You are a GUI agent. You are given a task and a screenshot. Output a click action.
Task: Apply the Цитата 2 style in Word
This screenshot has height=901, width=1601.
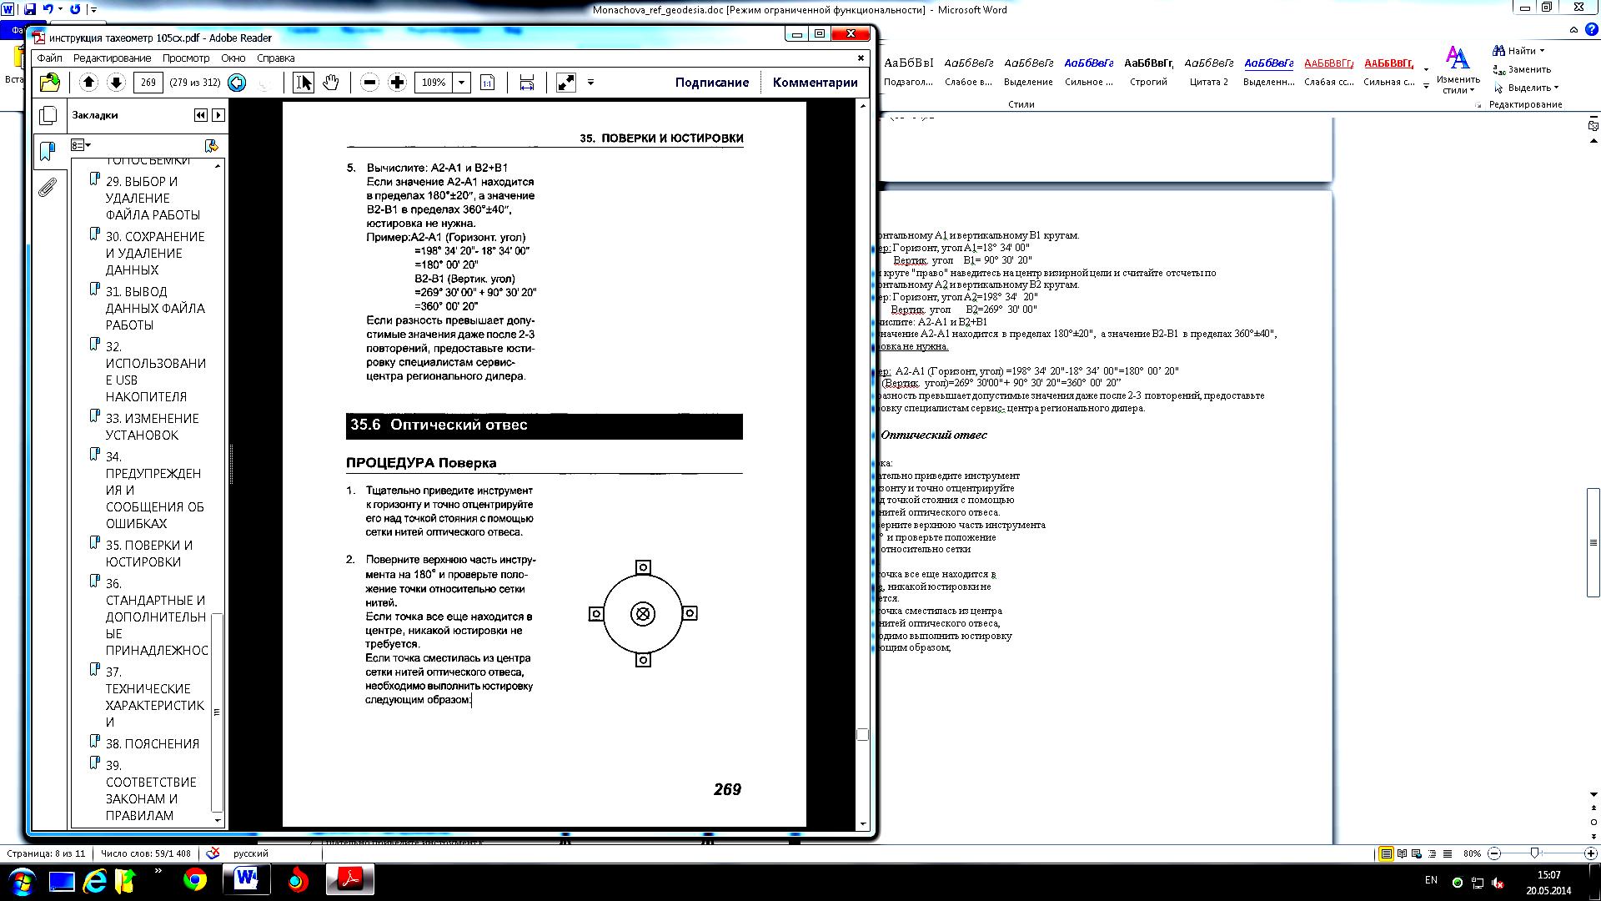point(1209,72)
